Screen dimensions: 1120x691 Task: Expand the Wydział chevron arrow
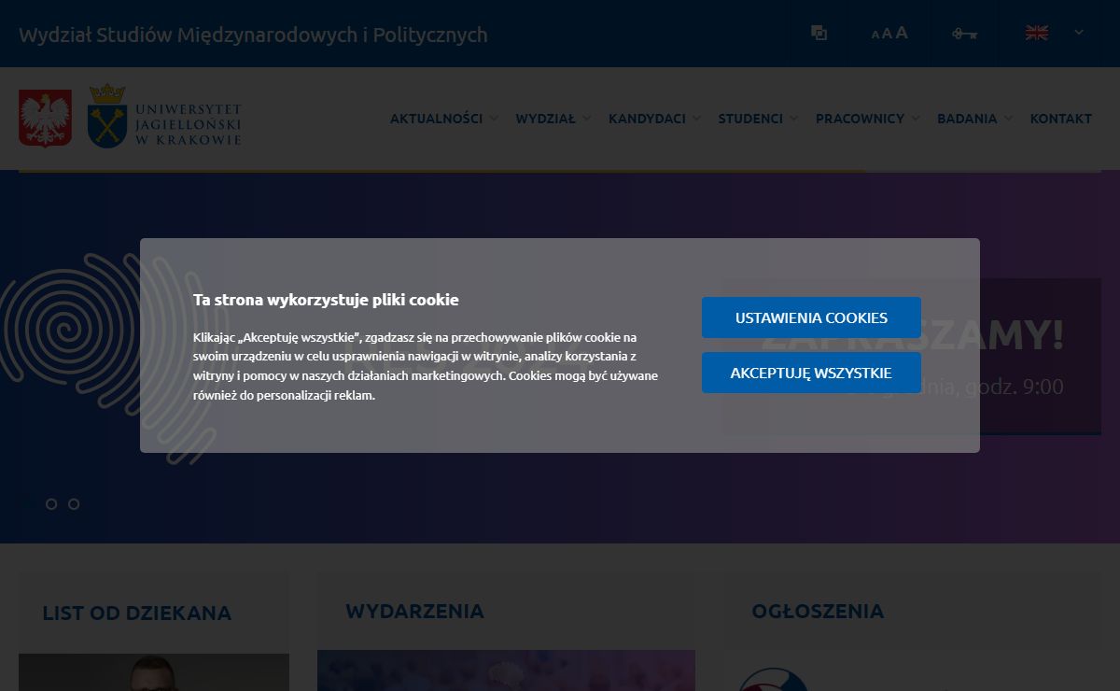tap(586, 119)
